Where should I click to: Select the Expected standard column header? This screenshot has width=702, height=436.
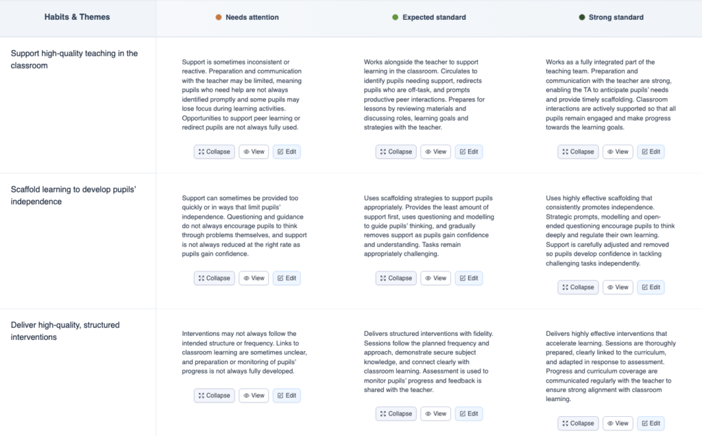pyautogui.click(x=434, y=17)
